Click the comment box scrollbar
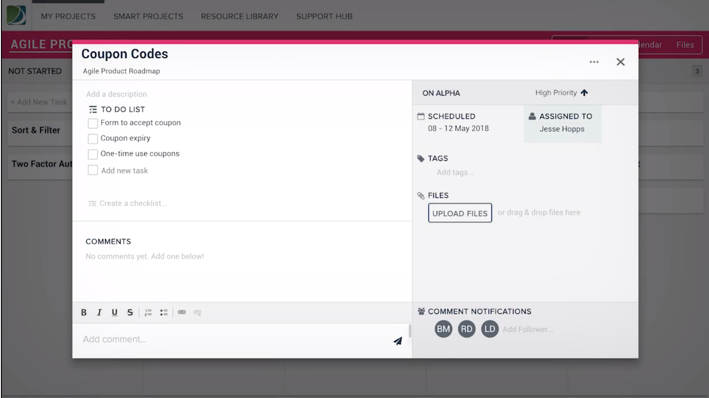The height and width of the screenshot is (398, 709). coord(410,331)
